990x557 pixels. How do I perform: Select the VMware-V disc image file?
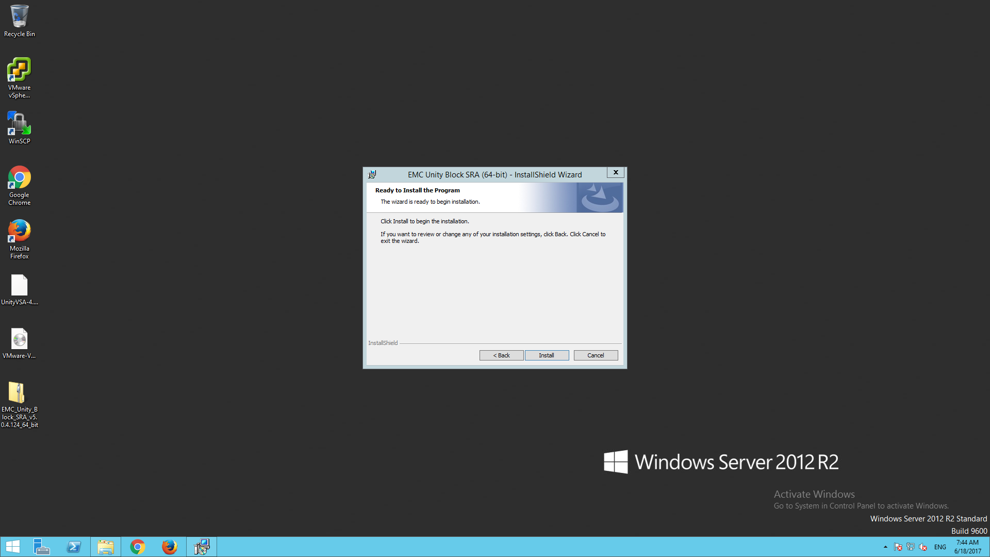click(20, 343)
